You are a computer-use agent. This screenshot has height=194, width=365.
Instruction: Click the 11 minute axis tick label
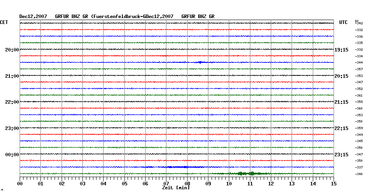(250, 184)
